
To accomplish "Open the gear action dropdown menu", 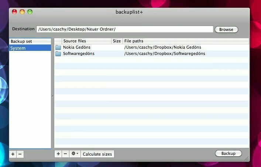I will tap(75, 154).
